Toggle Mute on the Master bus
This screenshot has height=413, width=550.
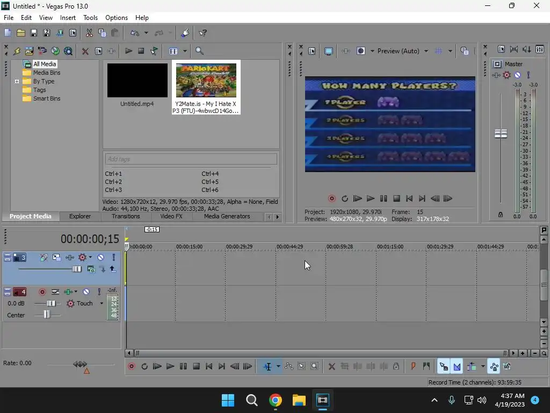coord(517,75)
